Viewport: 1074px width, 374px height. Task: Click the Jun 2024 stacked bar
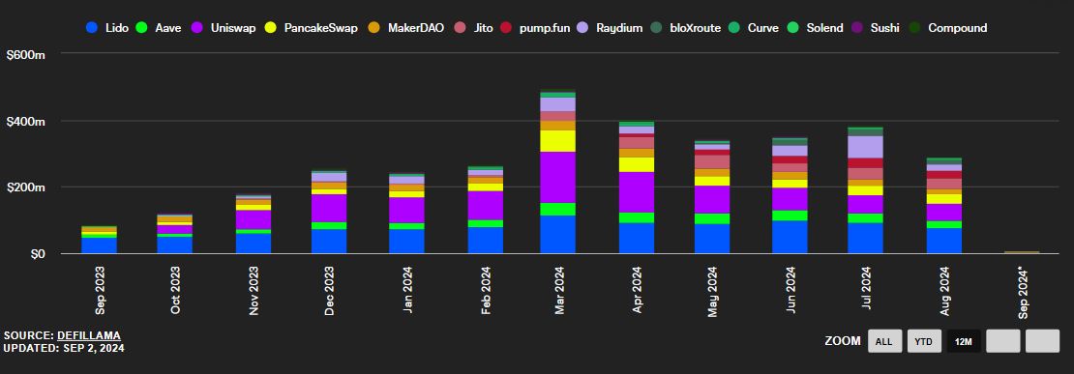[x=790, y=195]
